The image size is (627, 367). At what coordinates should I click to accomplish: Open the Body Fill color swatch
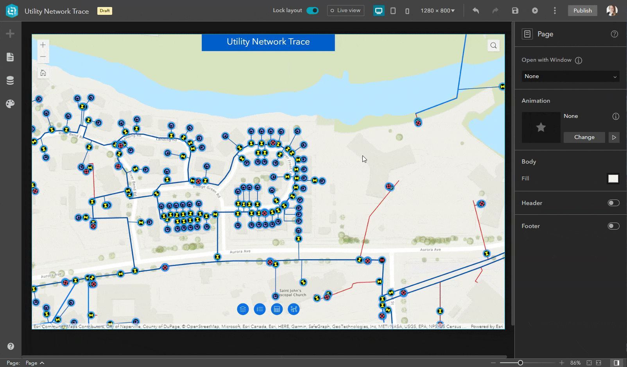point(613,178)
